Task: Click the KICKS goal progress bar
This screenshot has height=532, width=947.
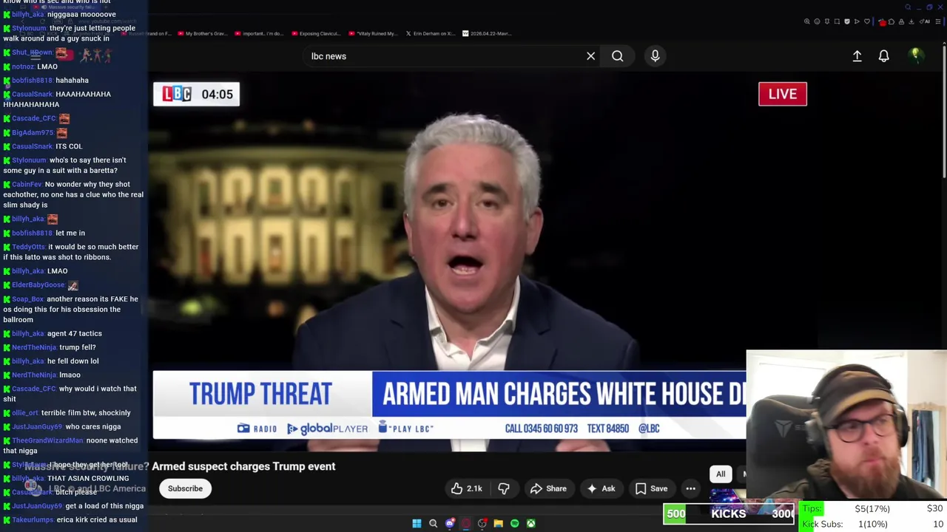Action: [x=729, y=514]
